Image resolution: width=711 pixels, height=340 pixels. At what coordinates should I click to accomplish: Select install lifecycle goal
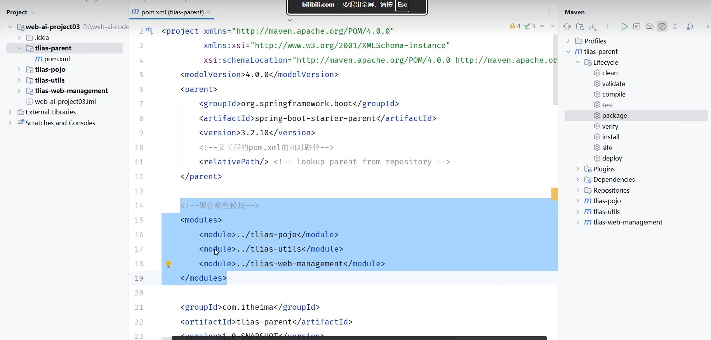(607, 137)
